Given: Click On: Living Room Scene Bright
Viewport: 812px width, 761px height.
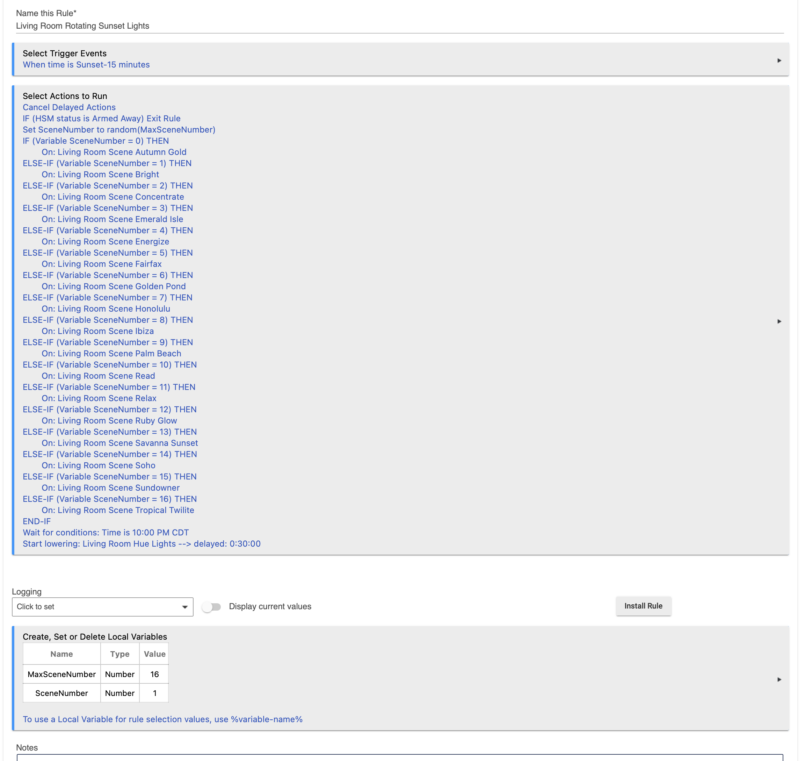Looking at the screenshot, I should click(100, 175).
